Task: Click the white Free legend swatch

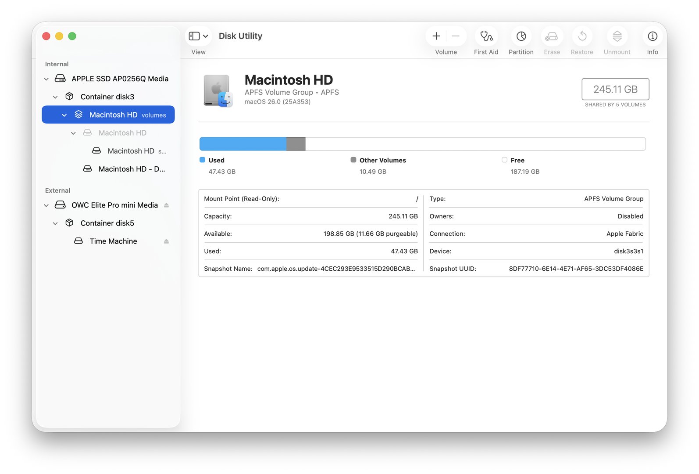Action: [504, 160]
